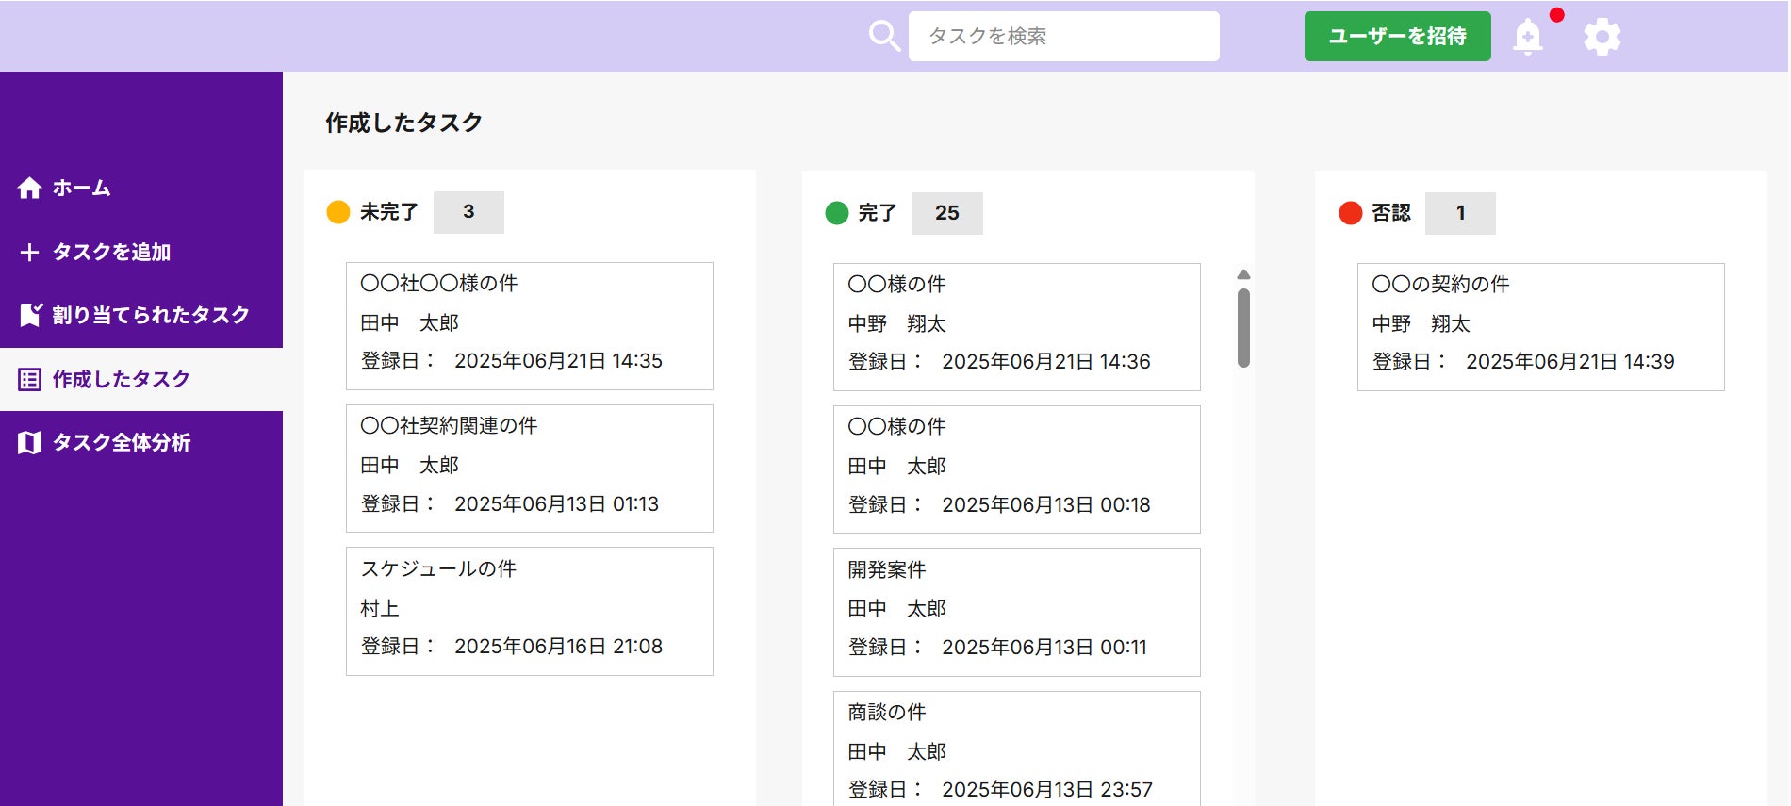Click the home icon in sidebar
This screenshot has height=806, width=1791.
(x=29, y=188)
